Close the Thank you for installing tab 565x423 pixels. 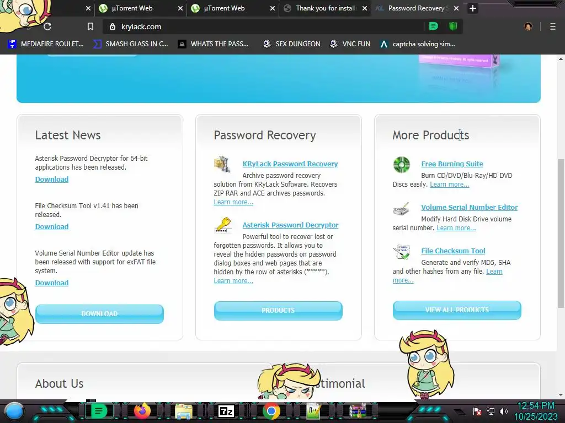tap(365, 8)
